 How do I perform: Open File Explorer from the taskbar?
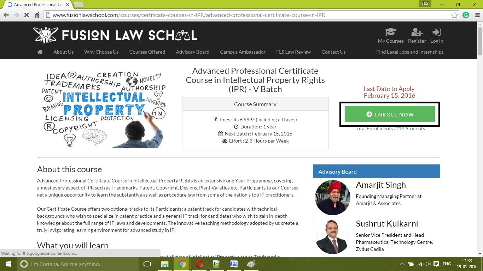[x=165, y=264]
